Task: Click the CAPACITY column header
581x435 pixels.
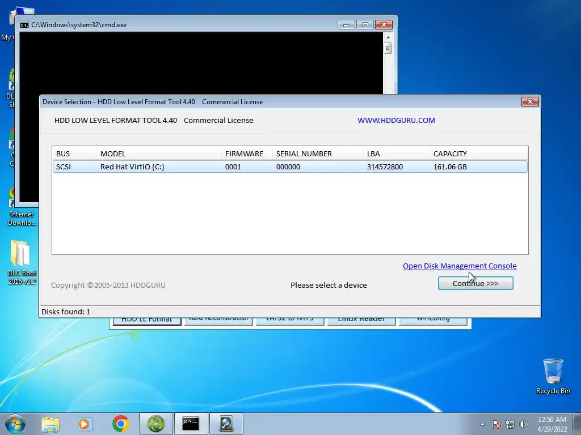Action: point(478,153)
